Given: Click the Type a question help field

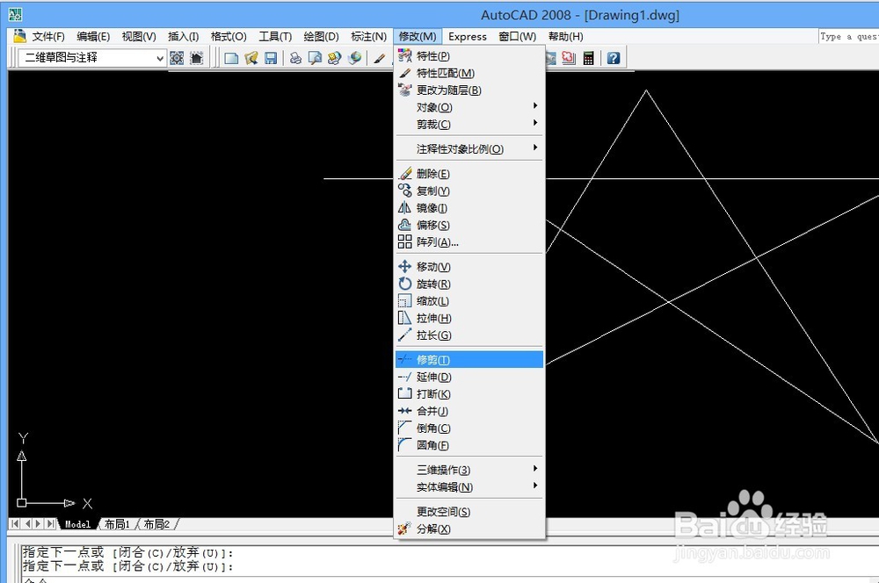Looking at the screenshot, I should click(848, 36).
